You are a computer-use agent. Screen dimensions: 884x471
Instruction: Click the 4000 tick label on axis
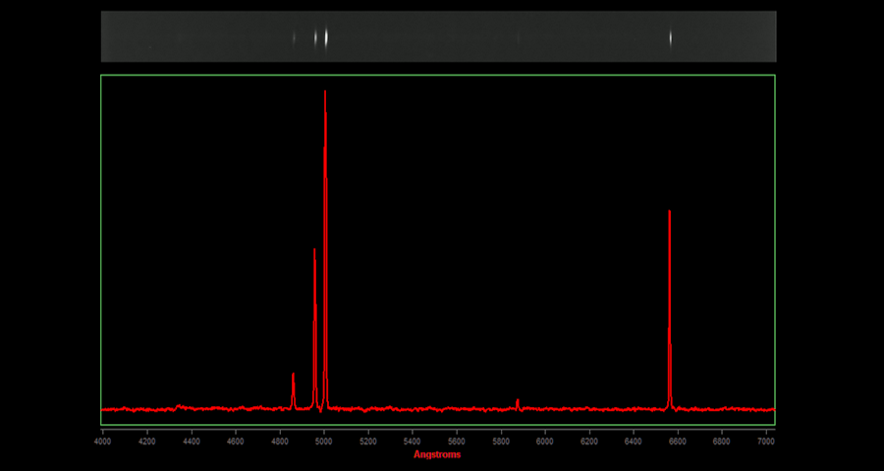pos(102,442)
